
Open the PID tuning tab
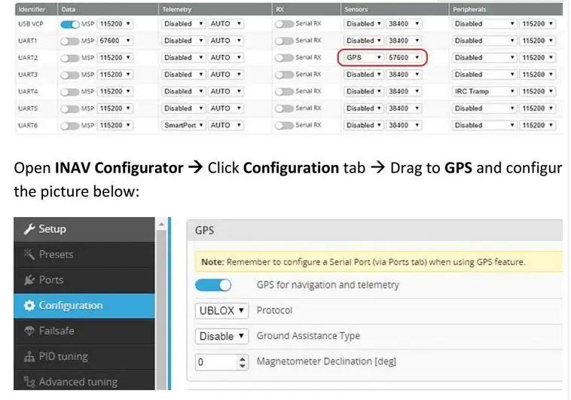click(84, 356)
